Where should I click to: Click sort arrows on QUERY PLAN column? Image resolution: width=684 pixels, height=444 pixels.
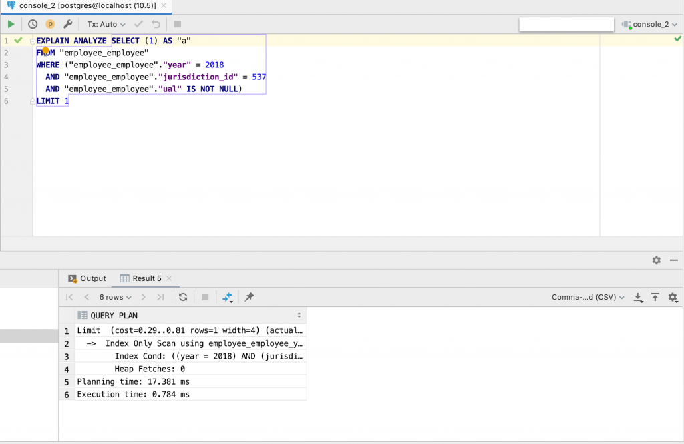point(299,315)
